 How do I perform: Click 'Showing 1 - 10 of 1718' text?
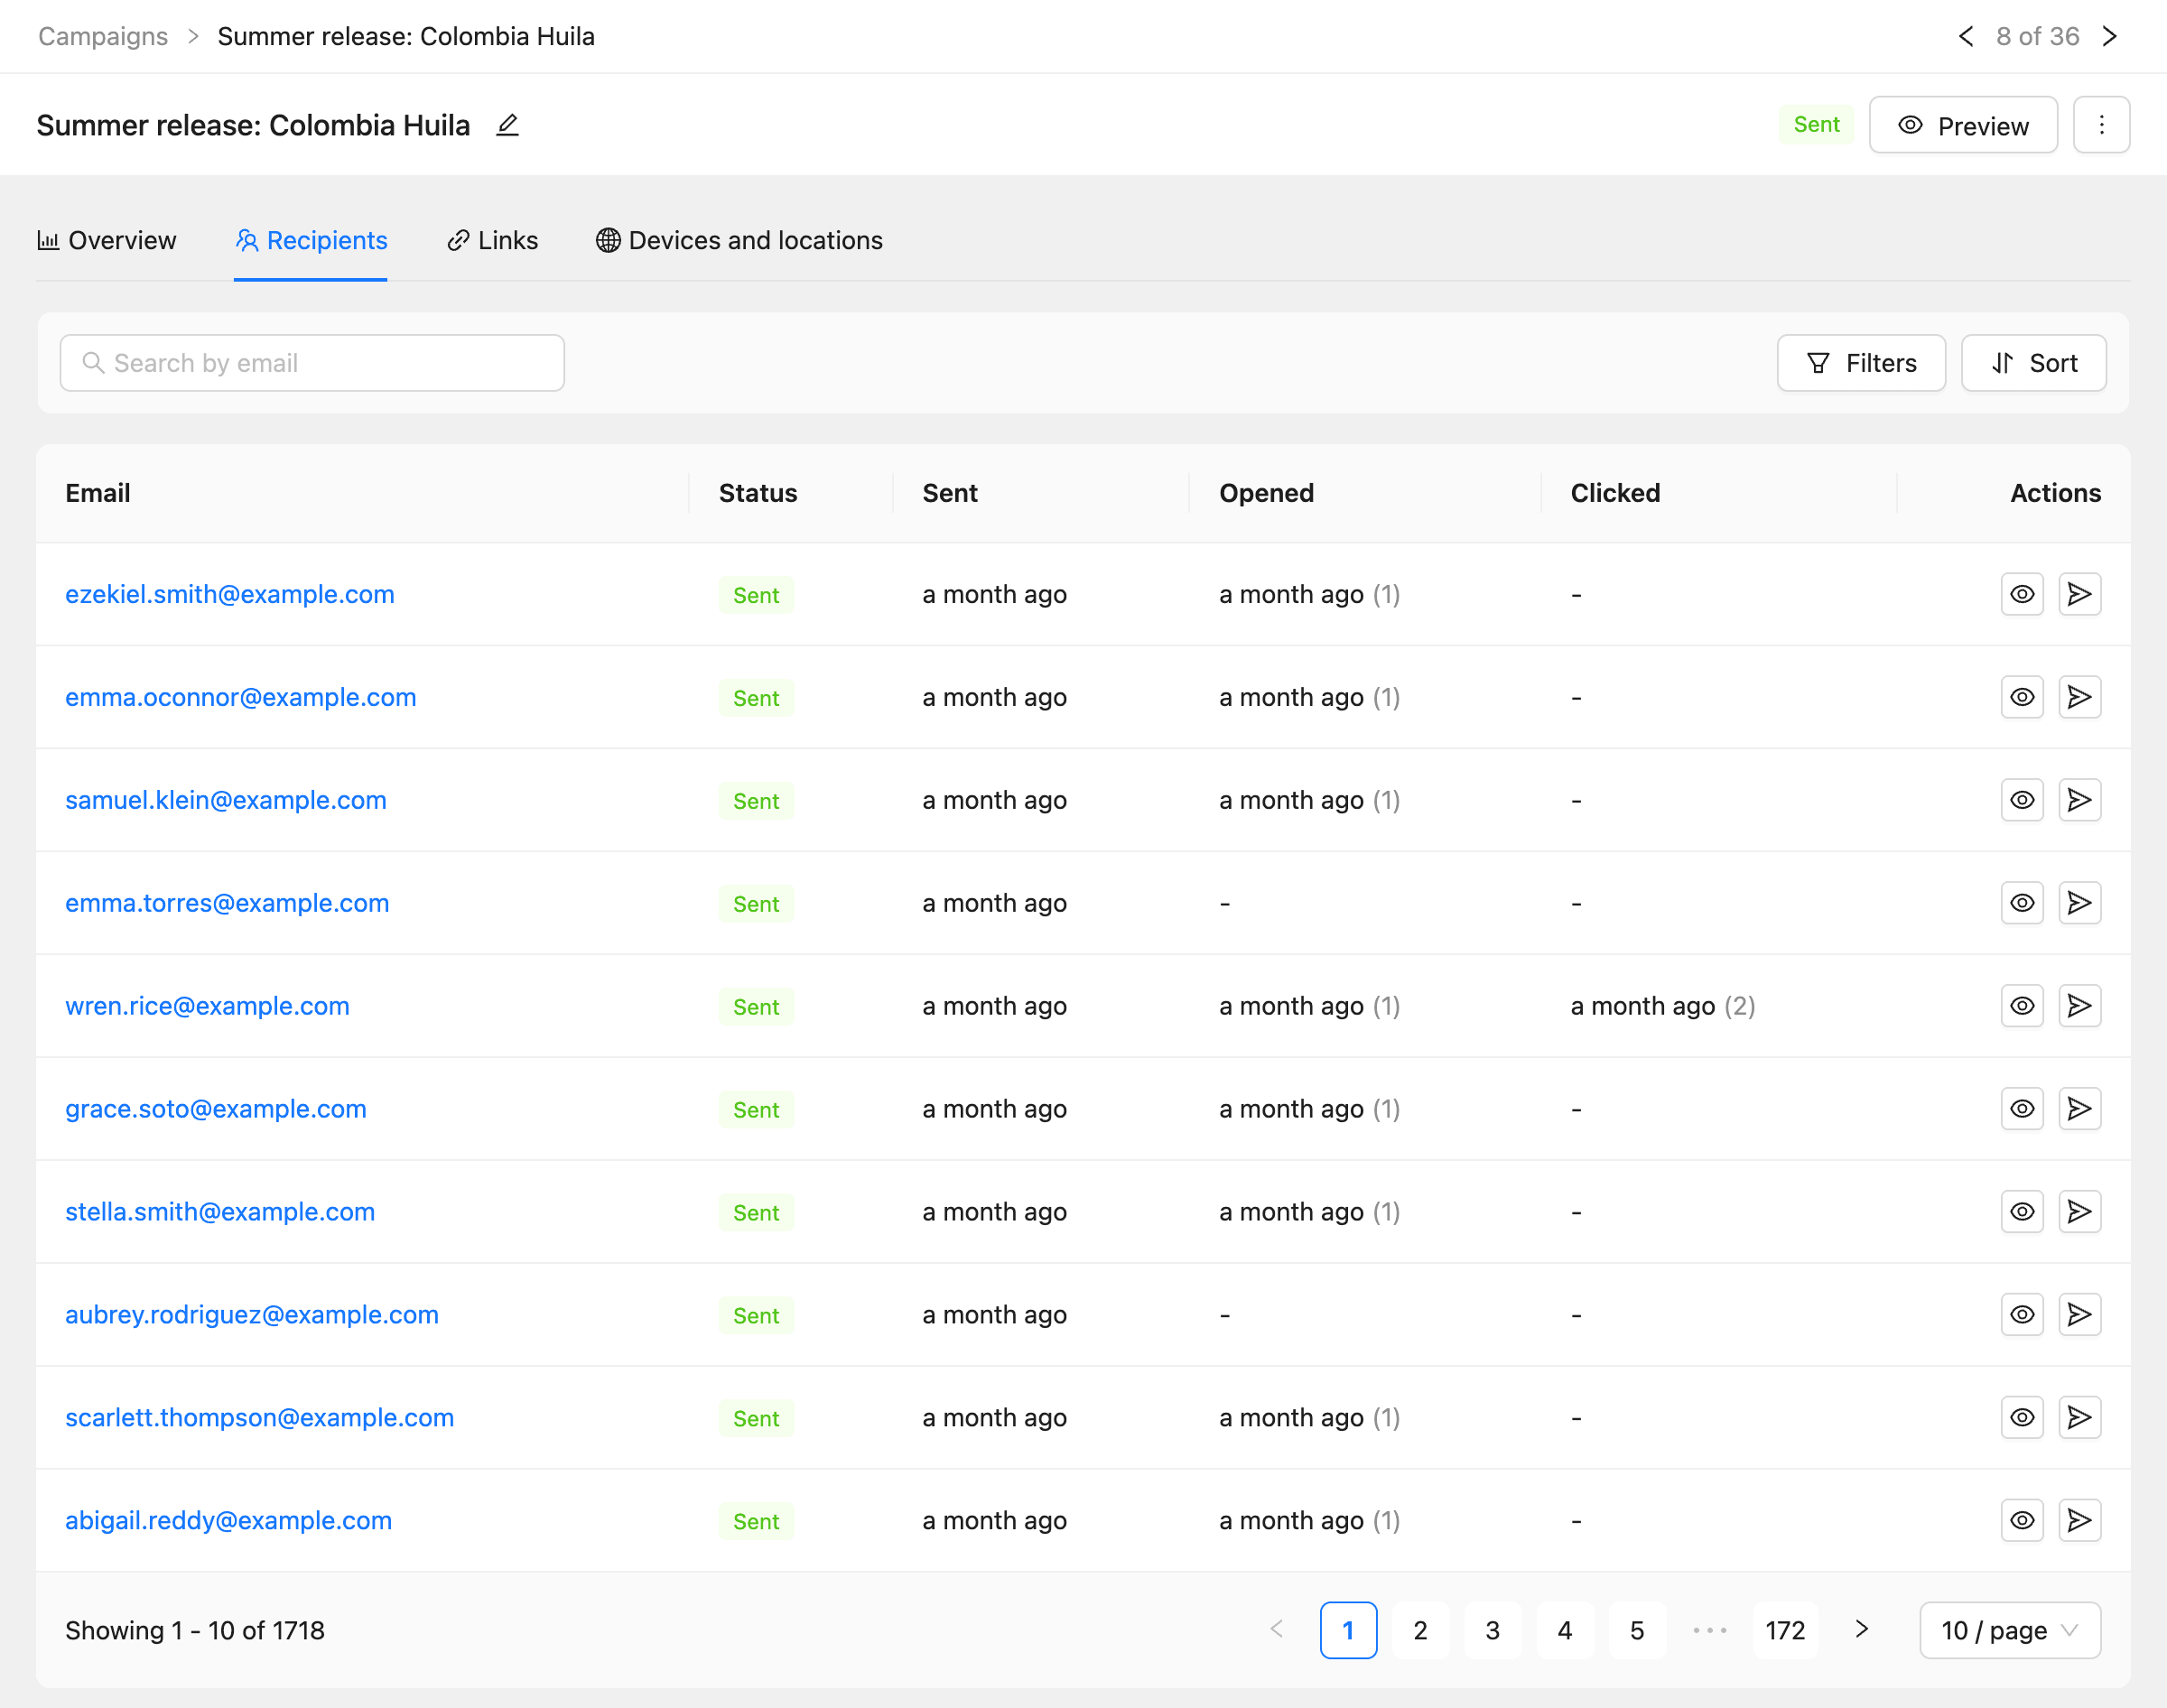[x=195, y=1631]
